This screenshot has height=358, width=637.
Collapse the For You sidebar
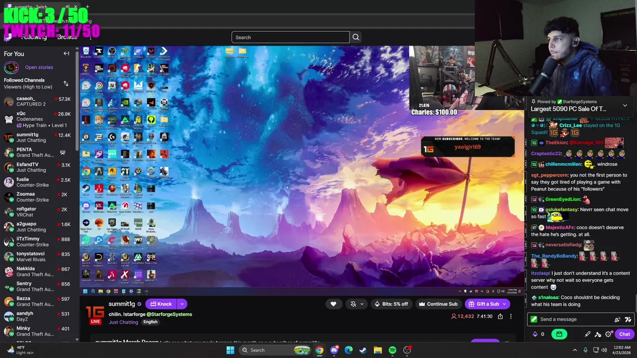point(66,54)
